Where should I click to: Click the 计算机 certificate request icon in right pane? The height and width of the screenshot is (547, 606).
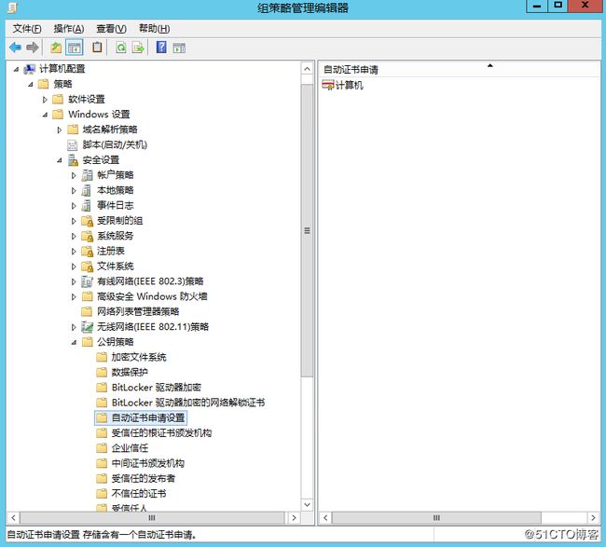click(328, 85)
